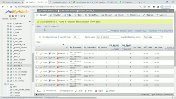Screen dimensions: 176x99
Task: Open the Ekspor tab
Action: pos(106,15)
